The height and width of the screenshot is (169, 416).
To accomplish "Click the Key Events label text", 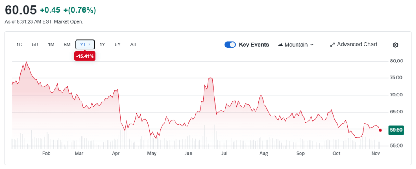I will [x=254, y=45].
